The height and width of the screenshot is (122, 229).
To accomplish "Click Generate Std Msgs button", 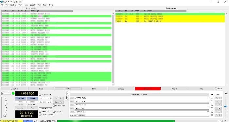I will coord(139,94).
